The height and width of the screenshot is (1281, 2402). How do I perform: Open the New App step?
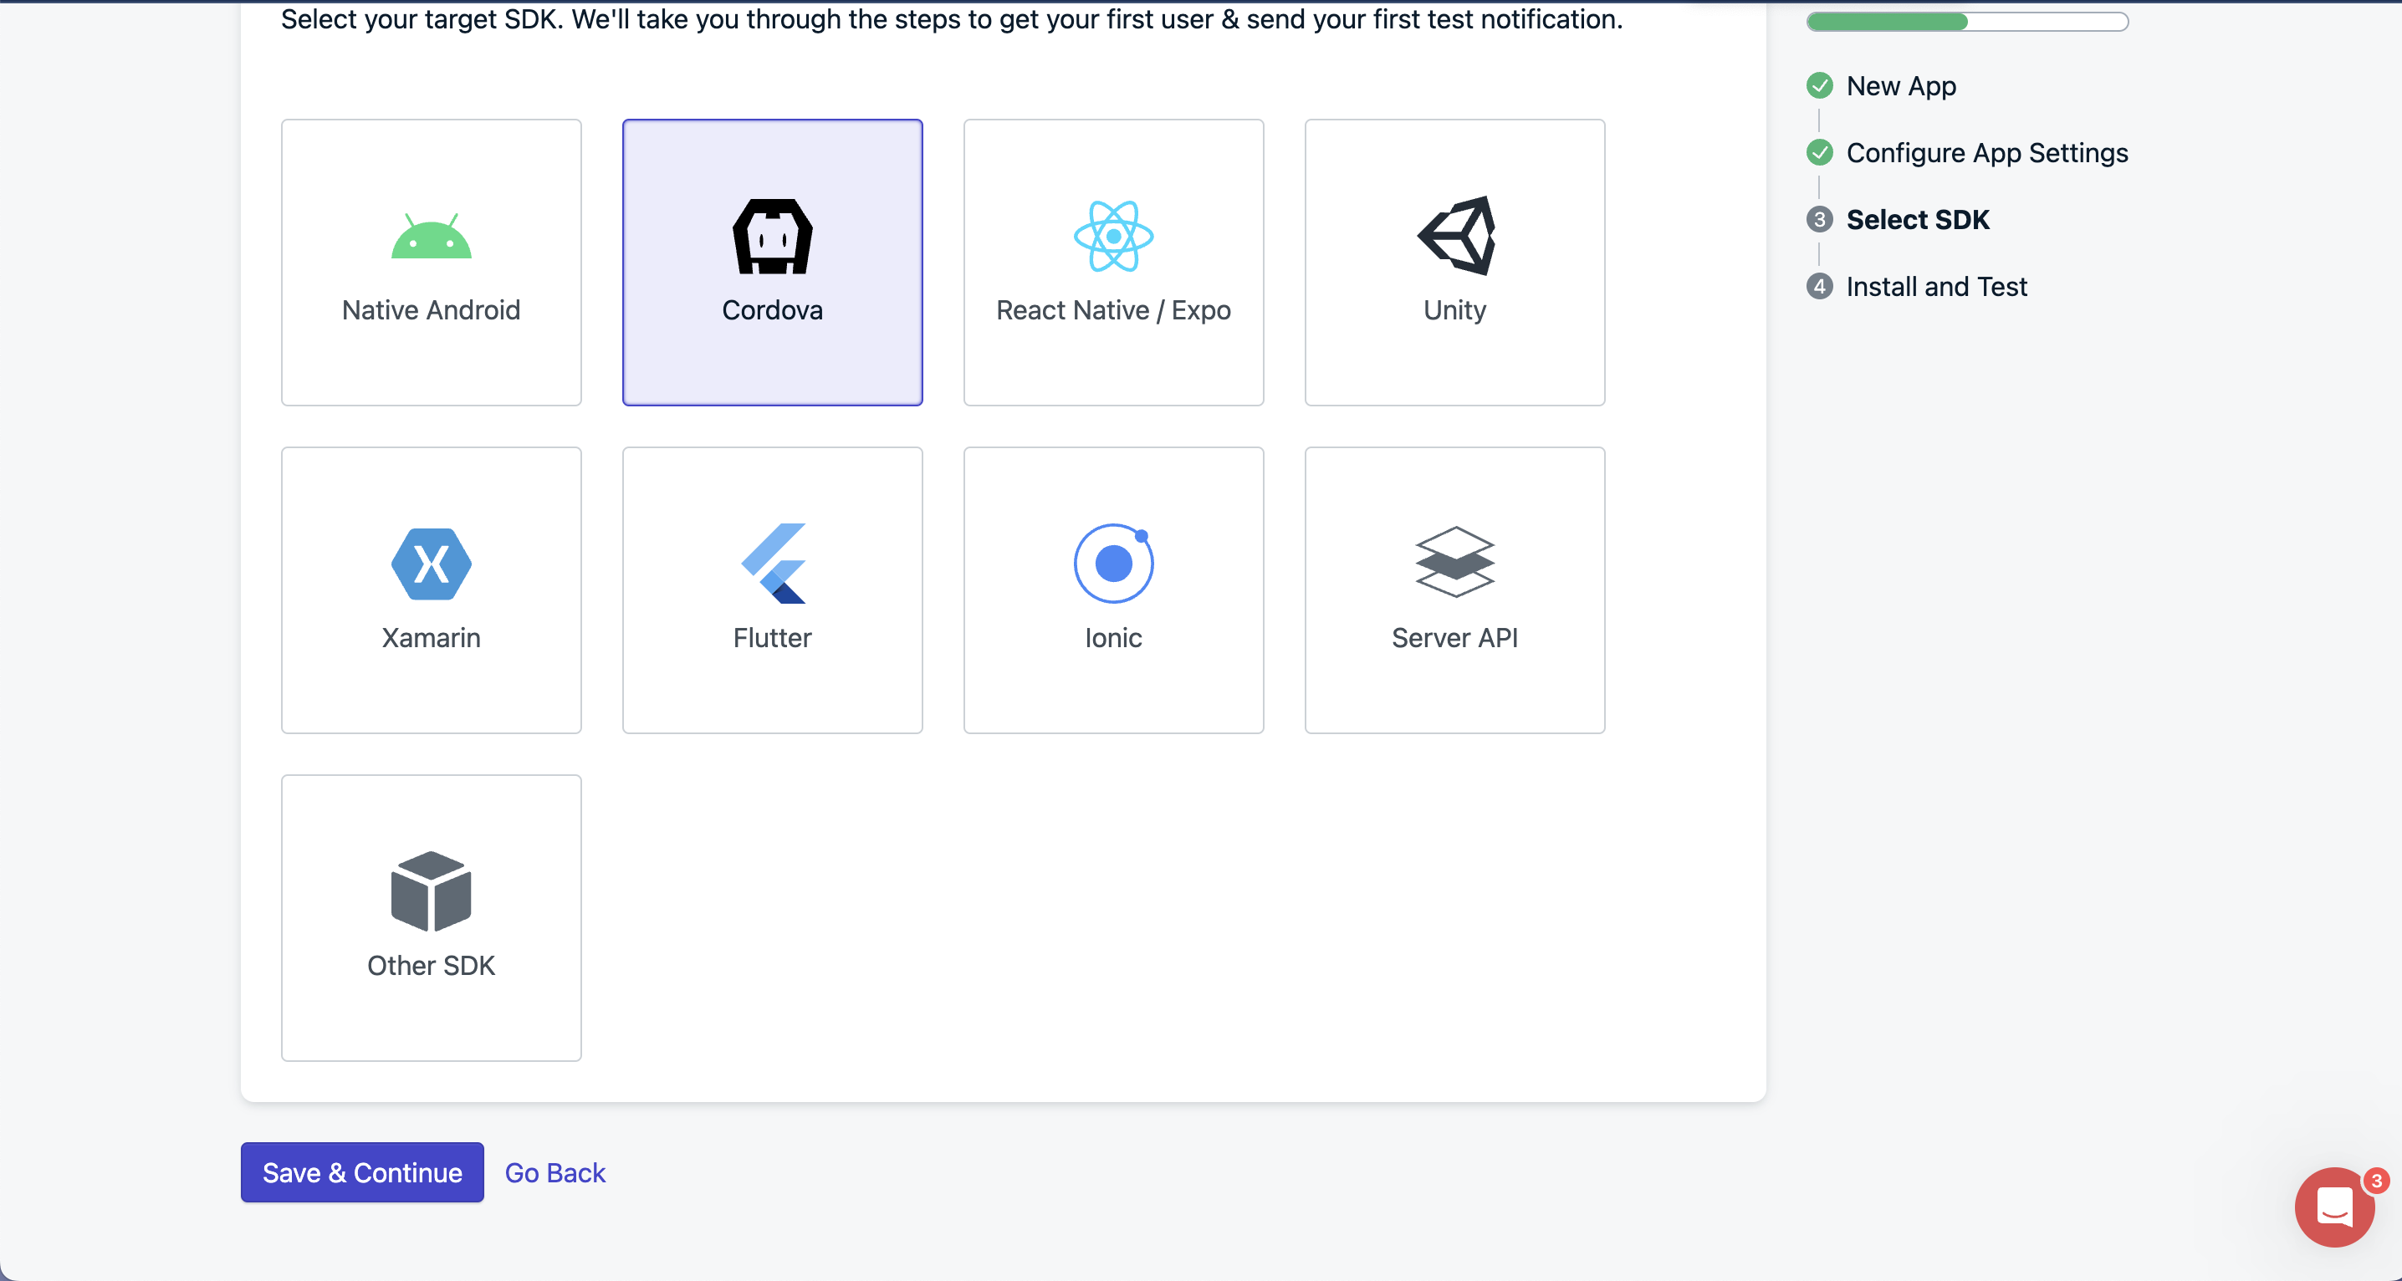click(1901, 86)
